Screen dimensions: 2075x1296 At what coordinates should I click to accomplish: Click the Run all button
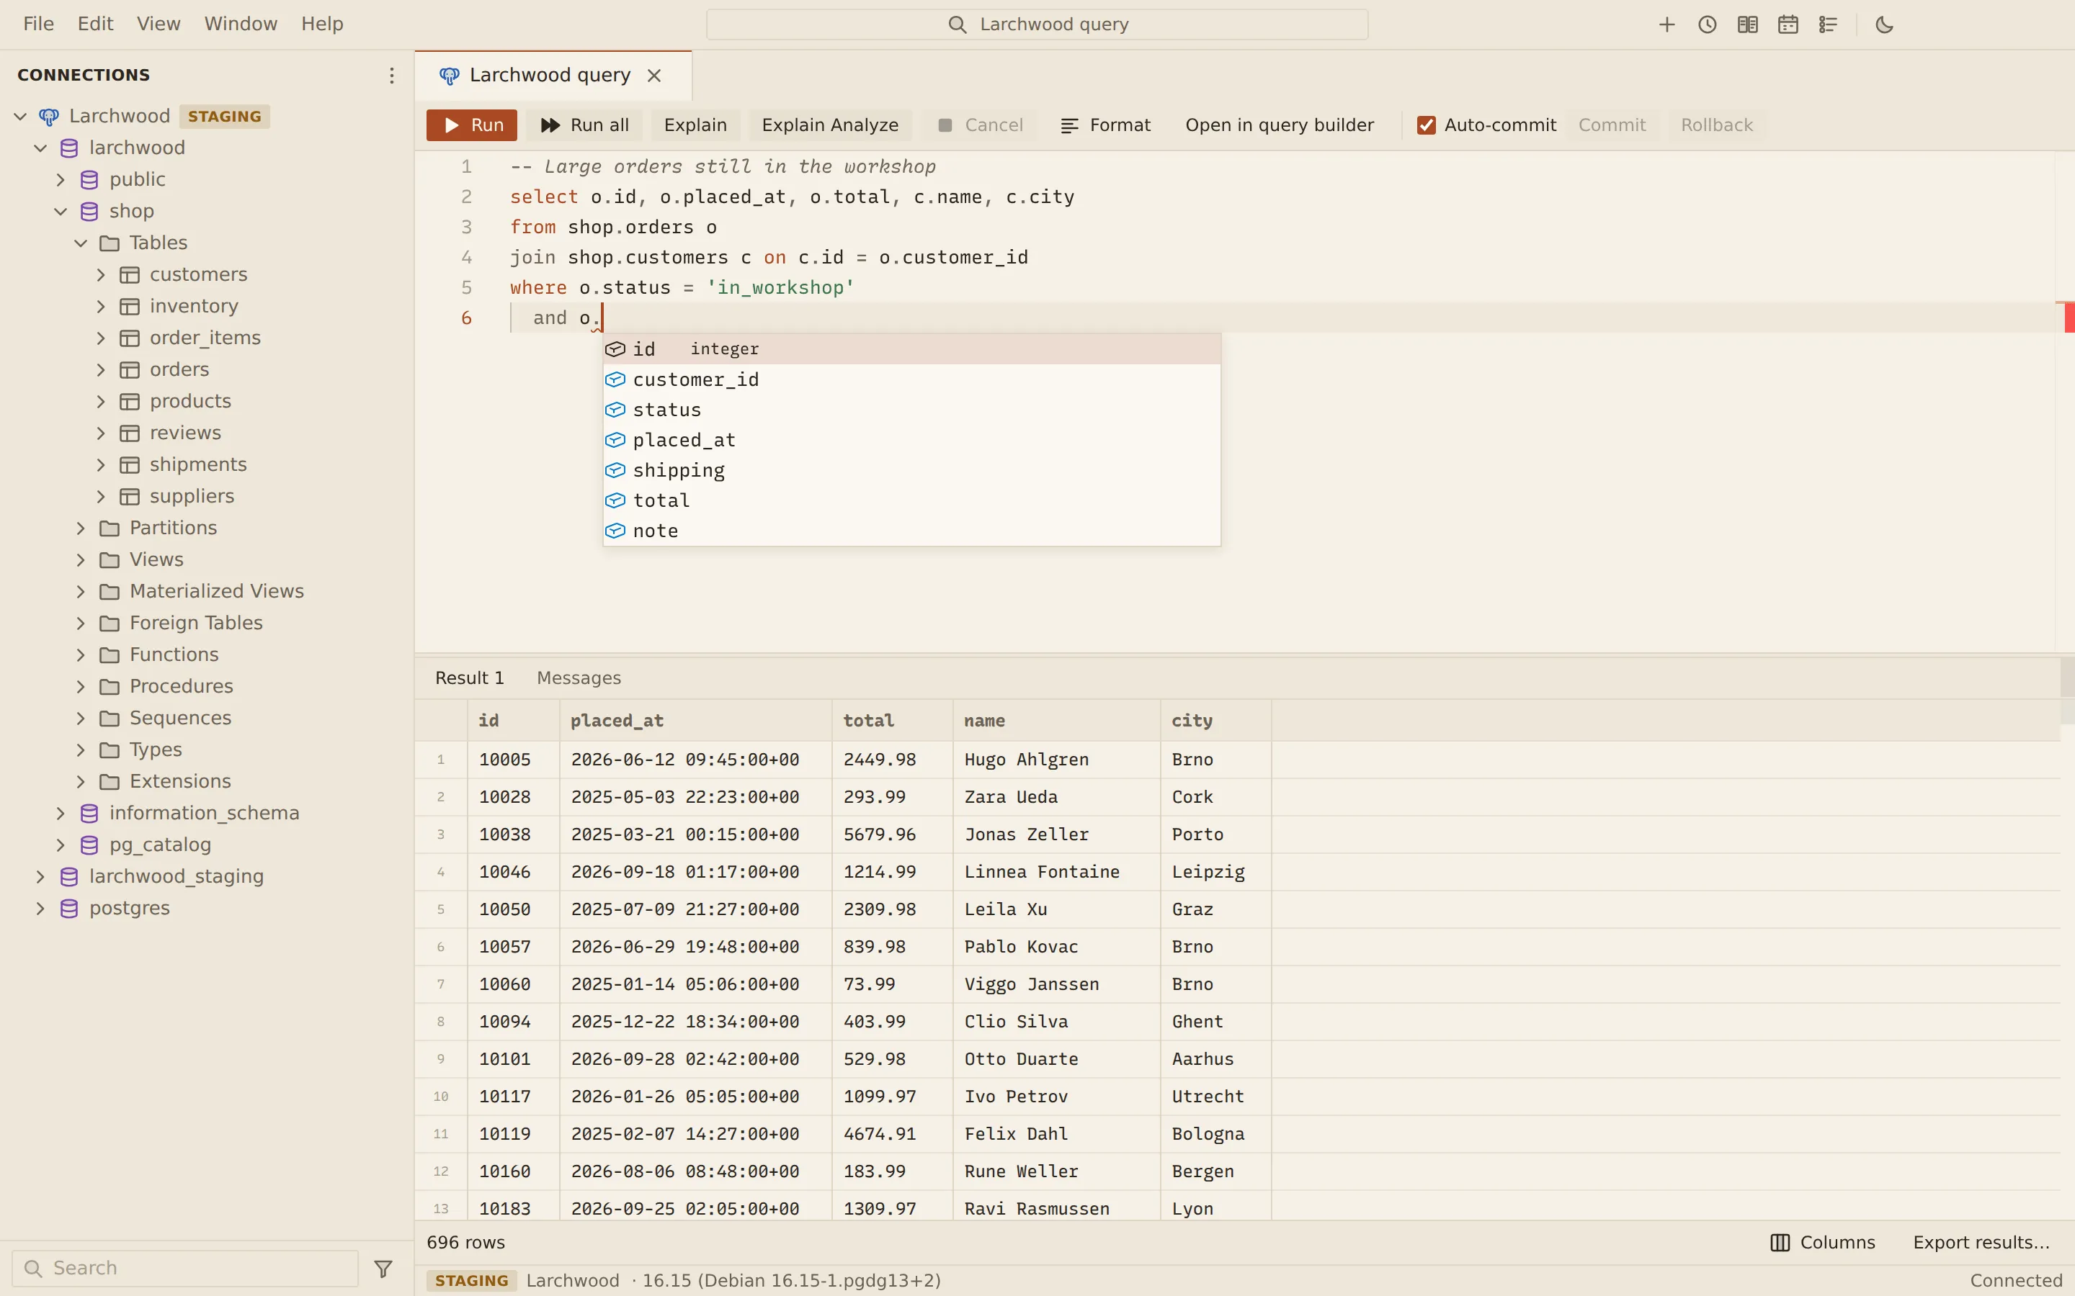point(585,125)
